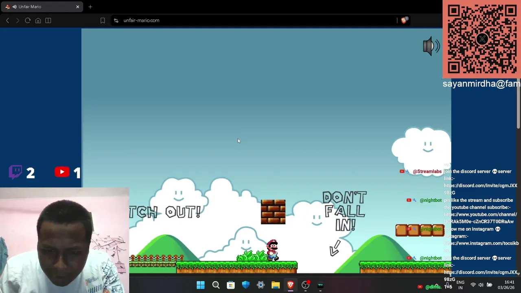The image size is (521, 293).
Task: Open File Explorer from taskbar
Action: (x=276, y=285)
